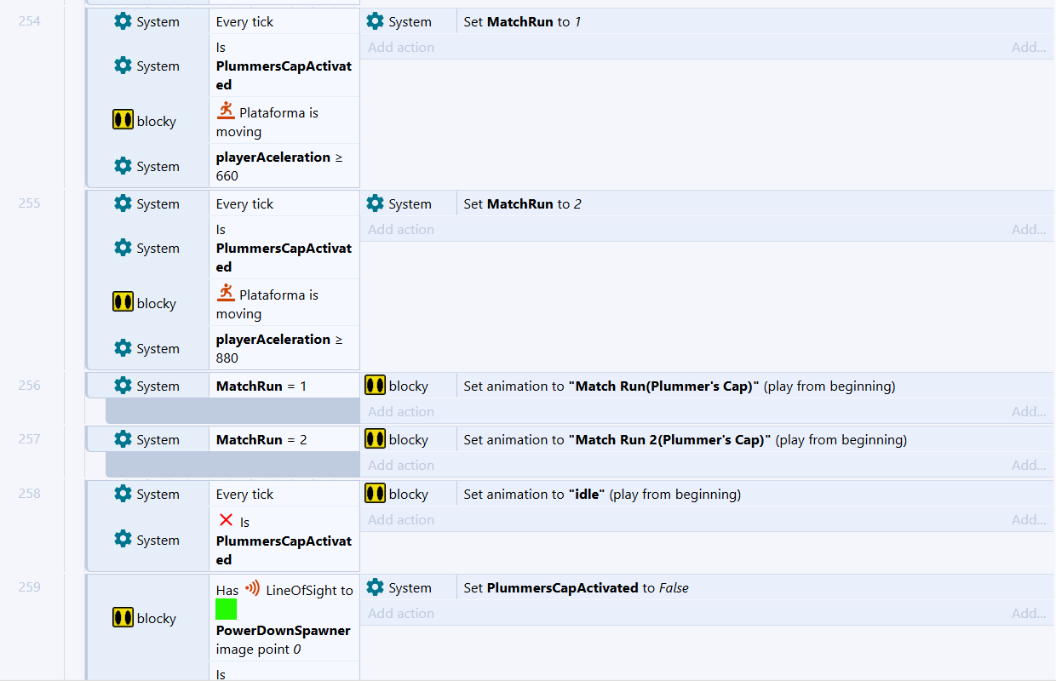Click Add action below the idle animation action
This screenshot has width=1056, height=681.
pos(401,520)
